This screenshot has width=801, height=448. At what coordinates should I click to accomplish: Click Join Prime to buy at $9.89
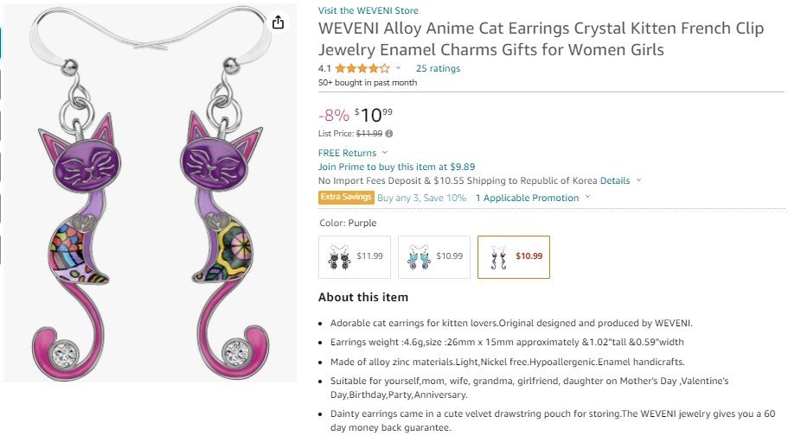[x=396, y=167]
